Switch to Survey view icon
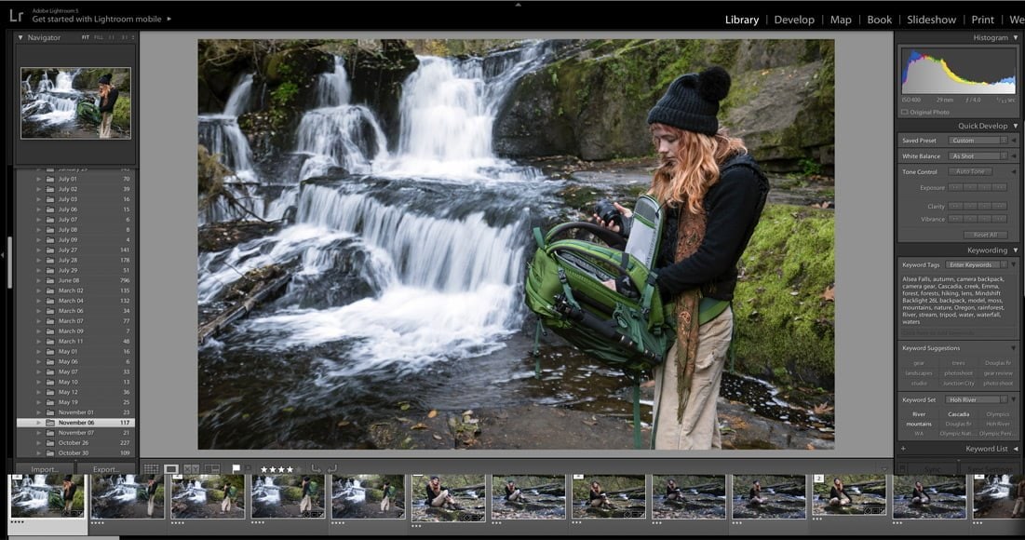This screenshot has height=540, width=1025. [x=212, y=469]
